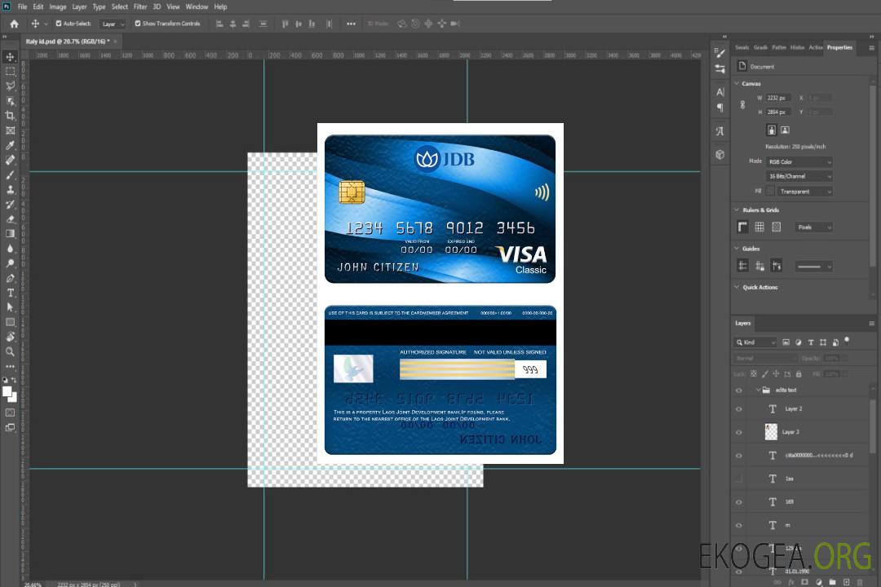
Task: Select the Brush tool
Action: (10, 174)
